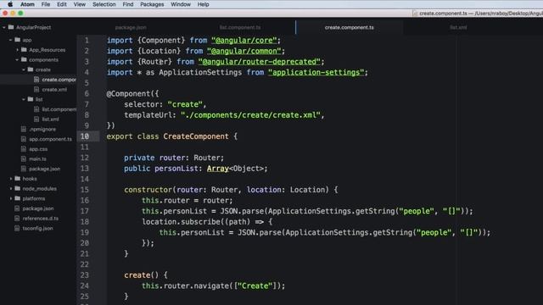Click location.subscribe on line 18
The image size is (543, 305).
tap(181, 222)
